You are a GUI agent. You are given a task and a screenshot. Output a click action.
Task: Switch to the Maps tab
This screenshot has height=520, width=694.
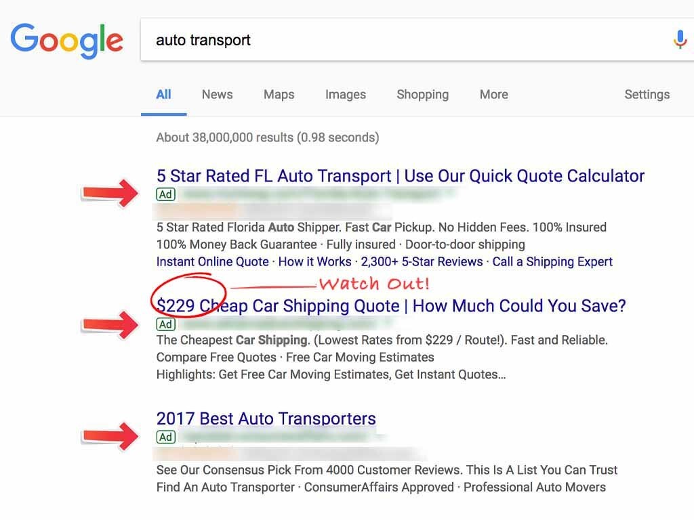(279, 94)
